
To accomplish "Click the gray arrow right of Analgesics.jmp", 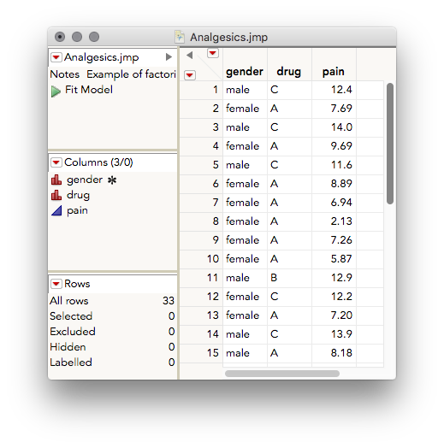I will pyautogui.click(x=169, y=57).
